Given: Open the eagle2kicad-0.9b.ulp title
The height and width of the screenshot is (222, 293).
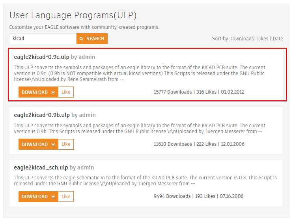Looking at the screenshot, I should click(x=42, y=115).
